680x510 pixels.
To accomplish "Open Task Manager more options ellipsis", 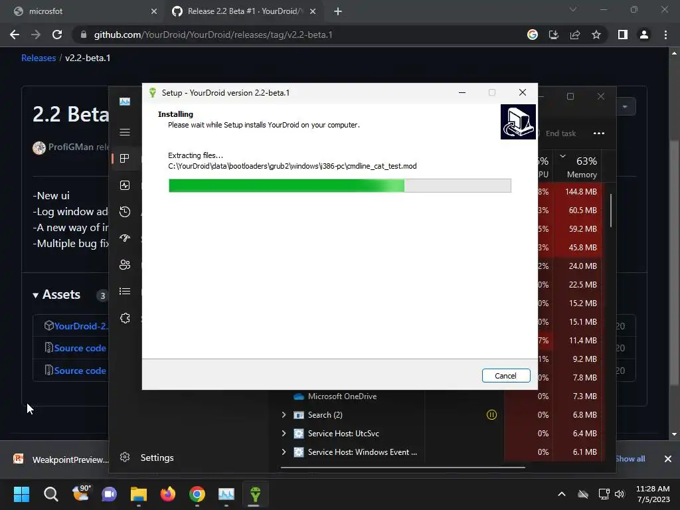I will click(599, 133).
